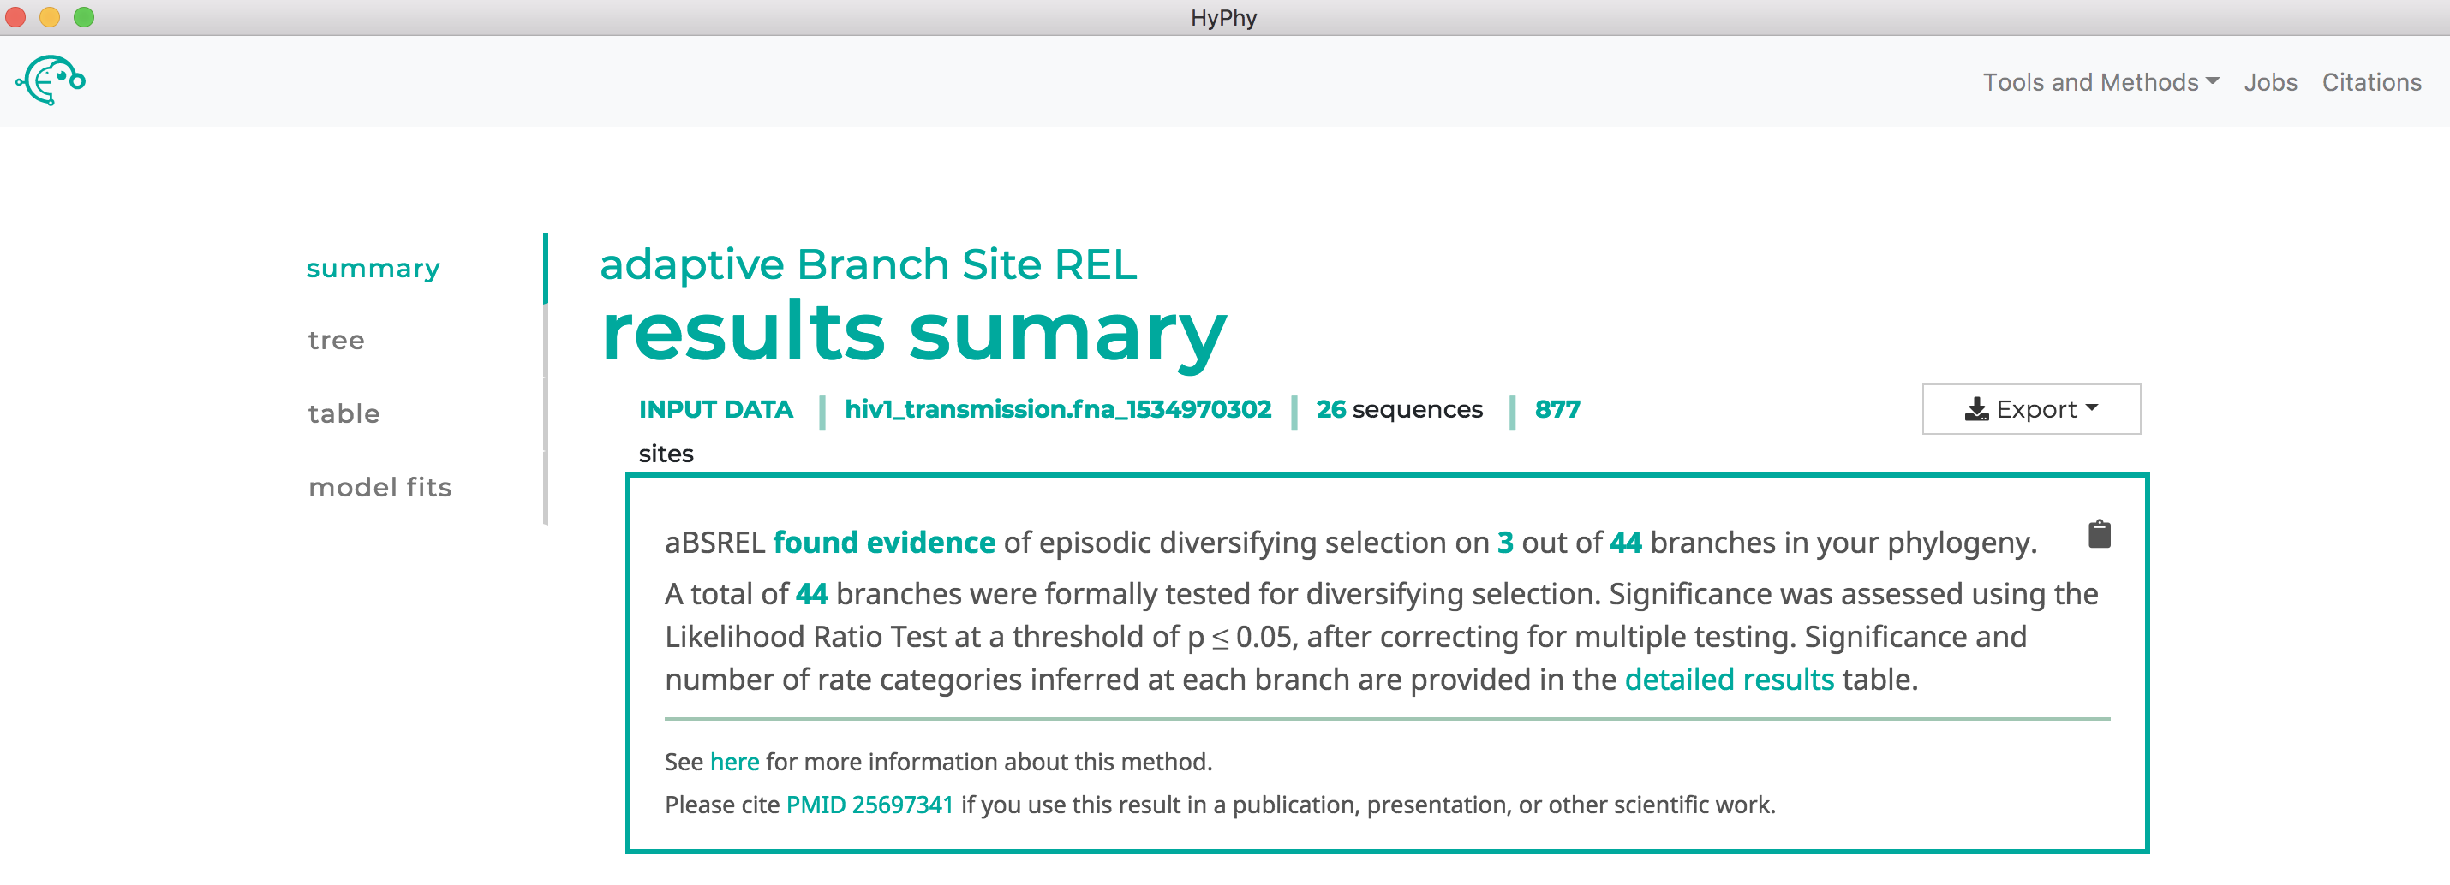This screenshot has height=885, width=2450.
Task: Go to the Citations page
Action: [2371, 83]
